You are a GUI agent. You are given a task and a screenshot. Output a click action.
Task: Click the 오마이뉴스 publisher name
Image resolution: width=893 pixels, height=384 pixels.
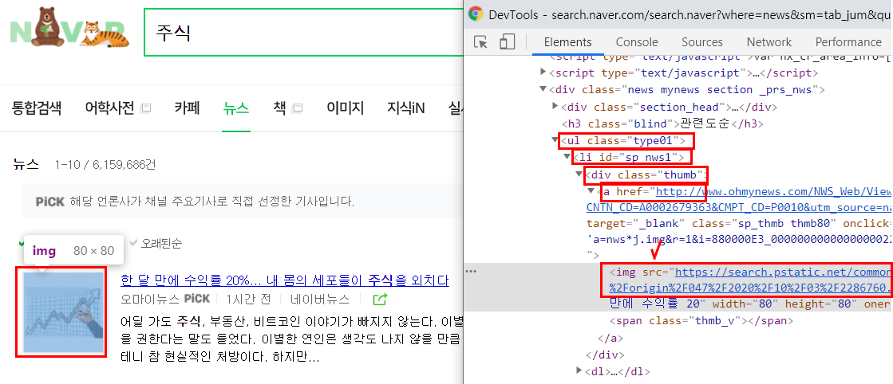point(150,300)
